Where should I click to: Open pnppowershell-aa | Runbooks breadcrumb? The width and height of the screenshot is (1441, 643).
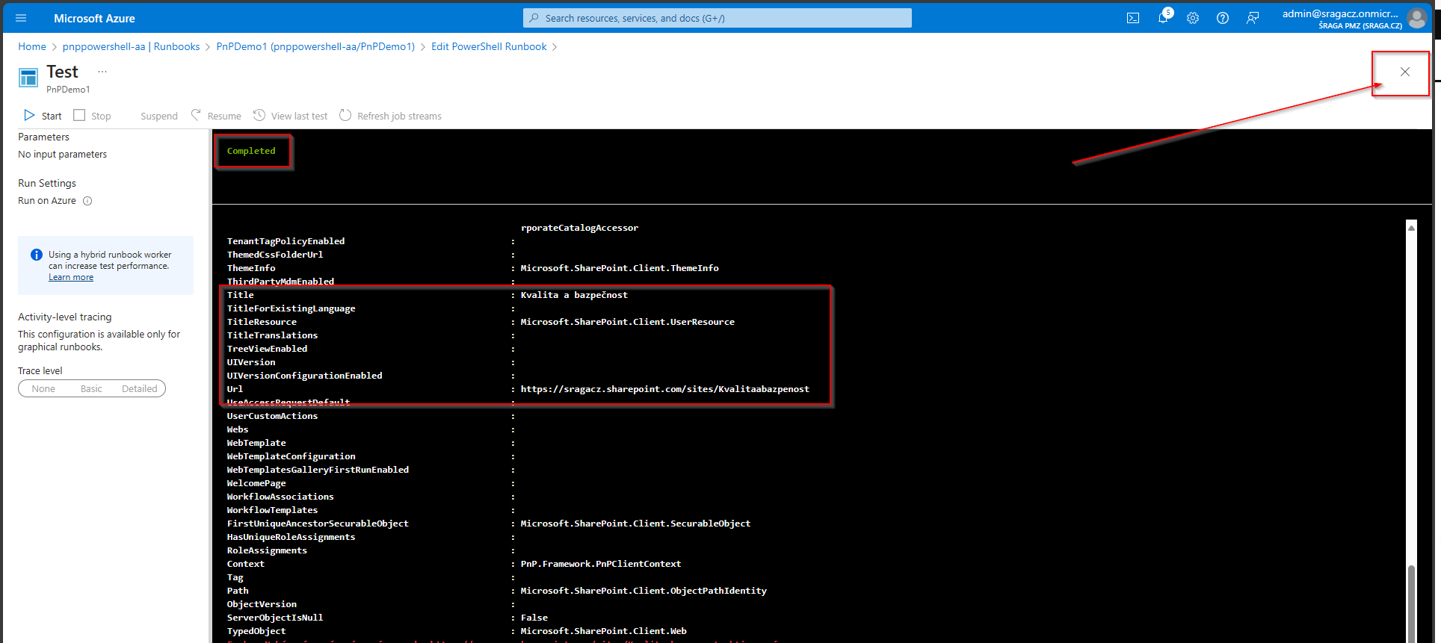click(x=132, y=46)
